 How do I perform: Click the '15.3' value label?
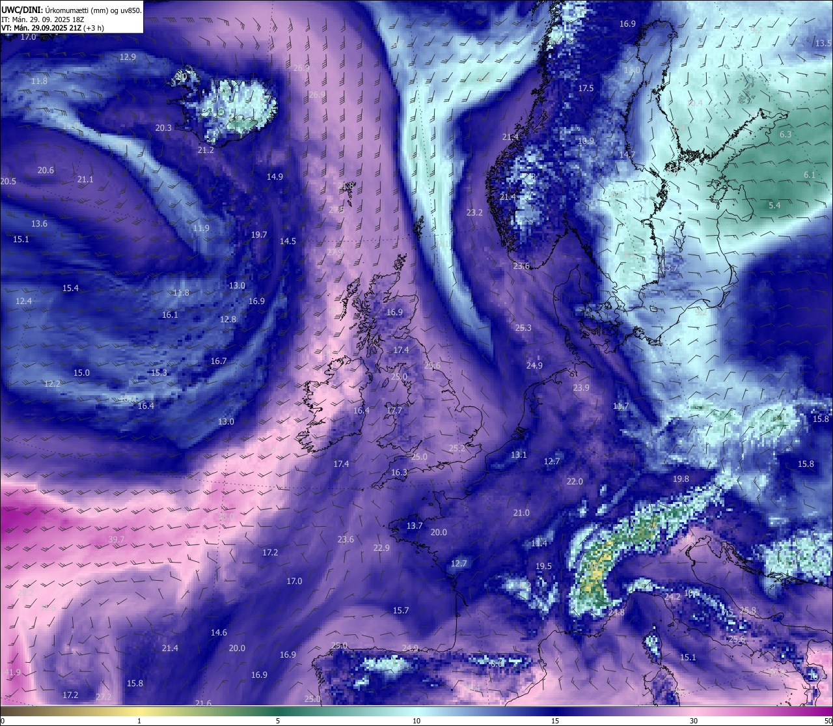(x=159, y=373)
